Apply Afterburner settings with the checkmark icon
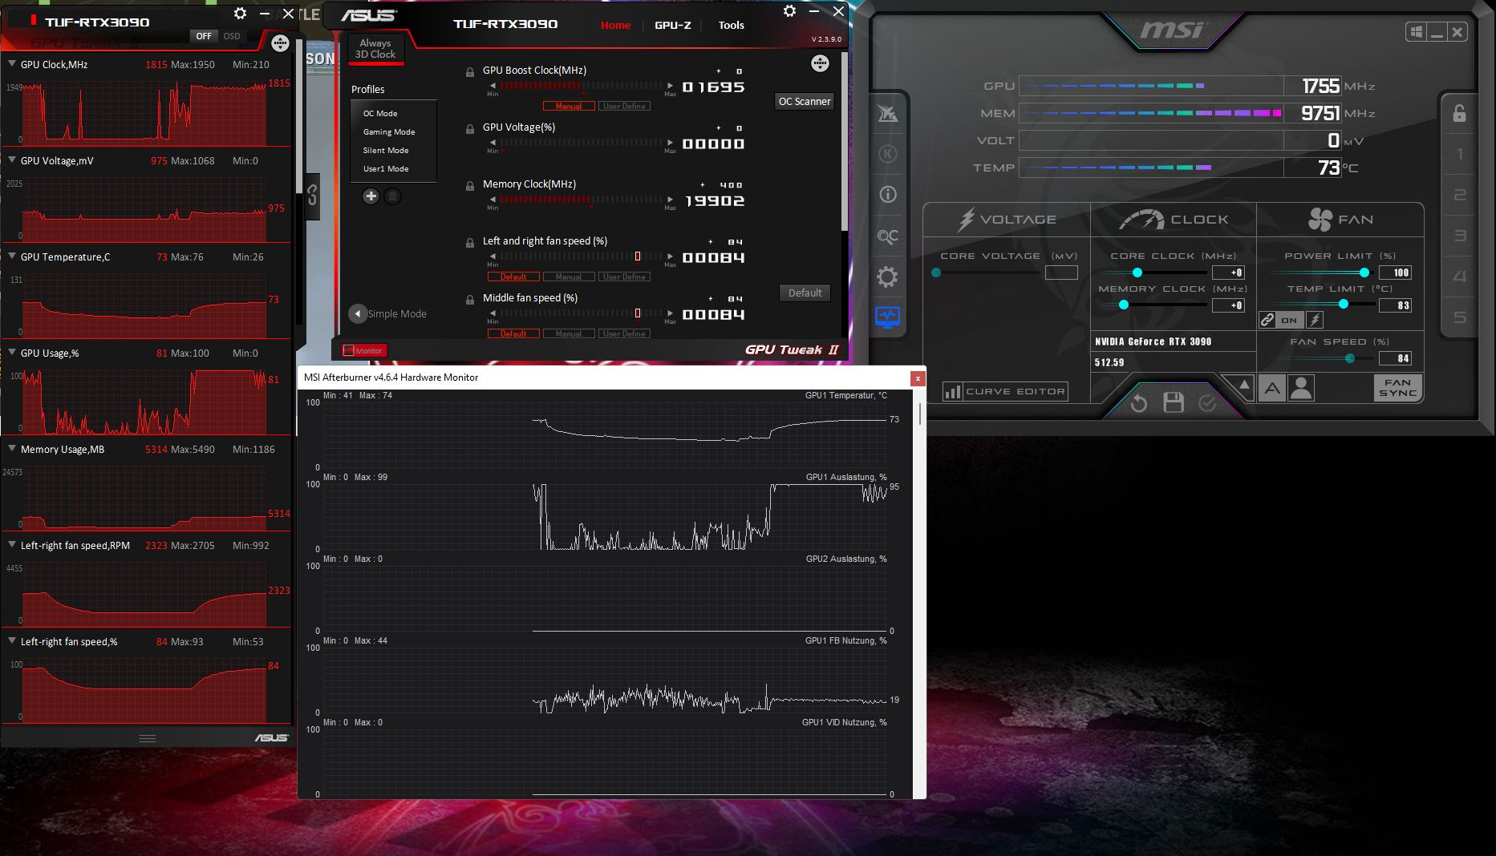This screenshot has height=856, width=1496. (x=1207, y=403)
